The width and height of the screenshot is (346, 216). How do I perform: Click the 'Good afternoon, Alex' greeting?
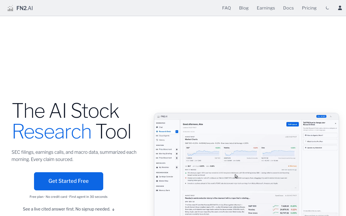(193, 124)
